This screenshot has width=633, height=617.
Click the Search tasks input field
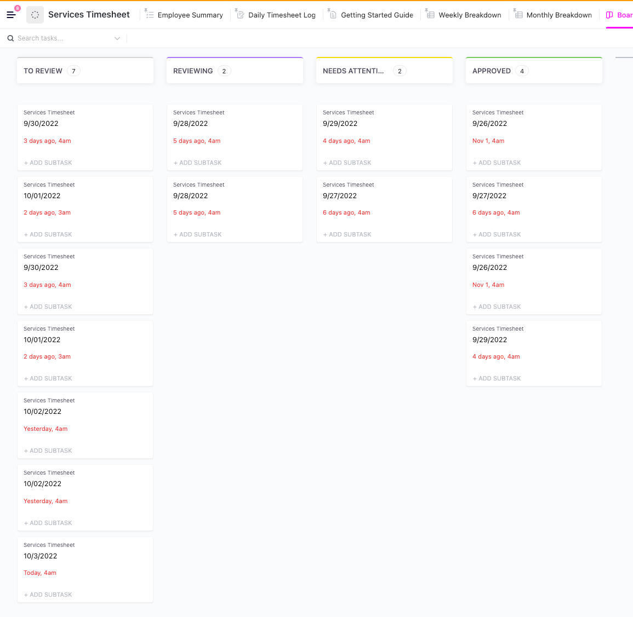tap(60, 38)
